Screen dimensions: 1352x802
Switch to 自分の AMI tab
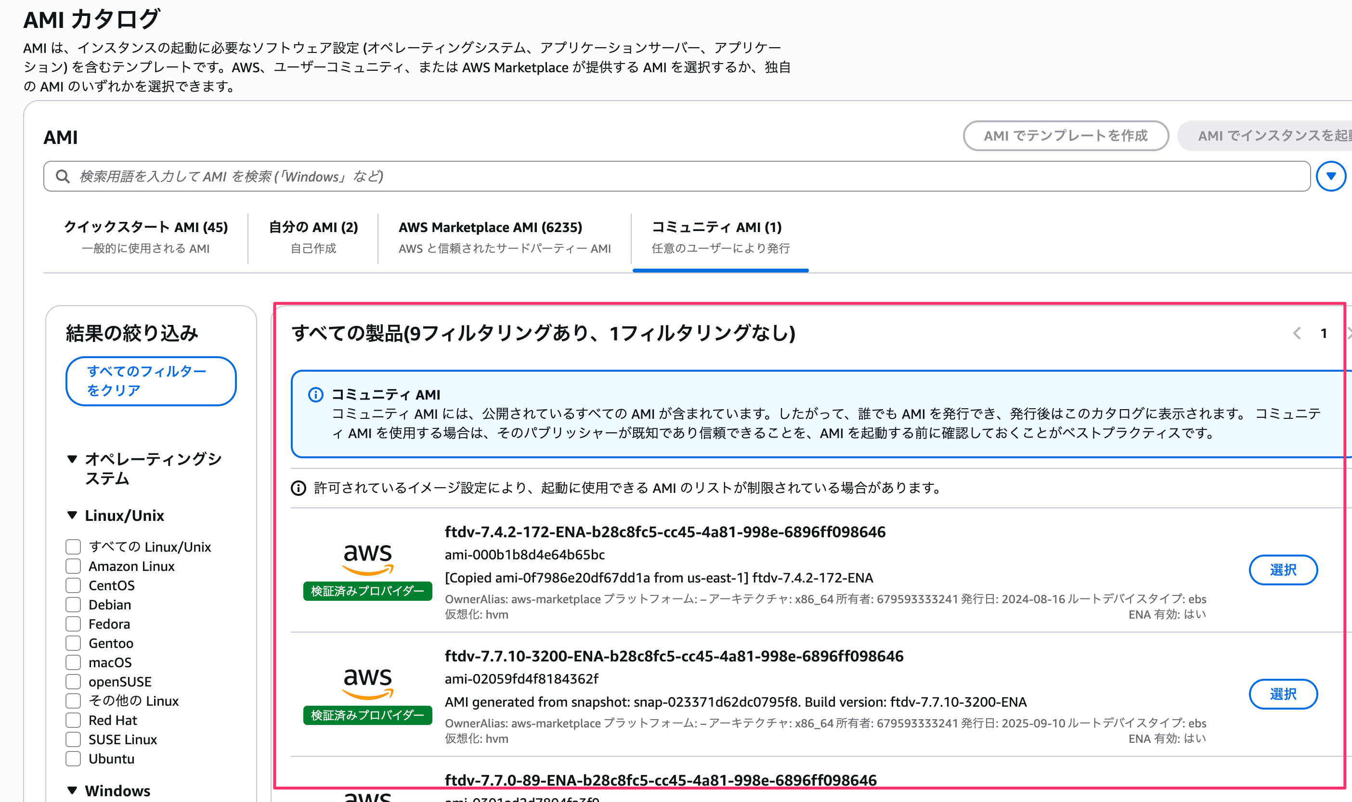313,237
